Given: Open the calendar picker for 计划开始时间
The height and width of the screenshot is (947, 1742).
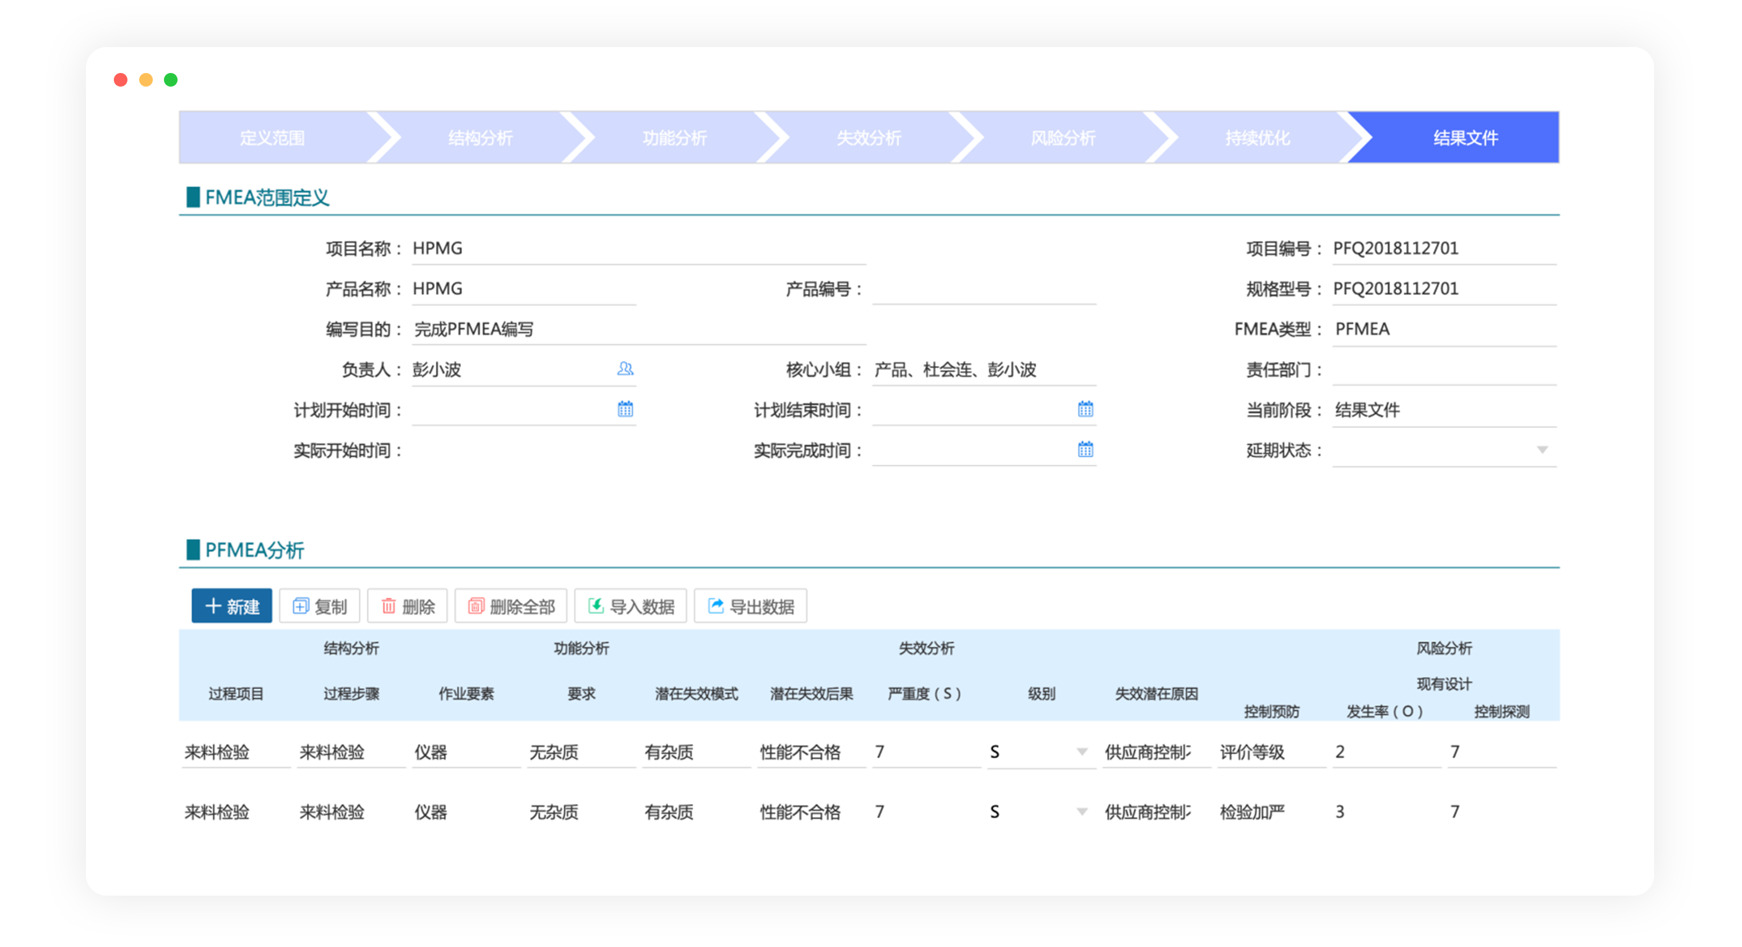Looking at the screenshot, I should (625, 408).
